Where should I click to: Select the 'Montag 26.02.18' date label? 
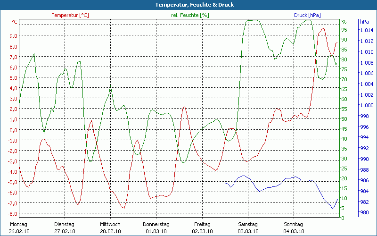(18, 228)
